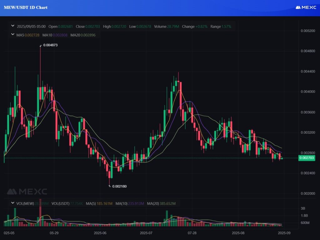Click the MA10 0.002808 label

[55, 35]
